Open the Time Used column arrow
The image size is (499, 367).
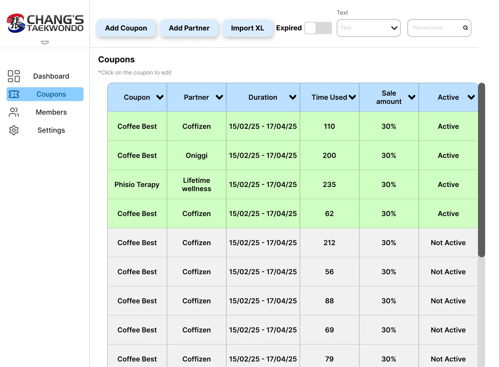pos(352,97)
